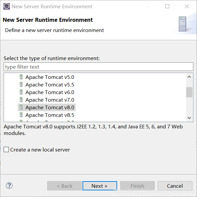Click the Eclipse icon in the title bar
This screenshot has width=197, height=197.
(6, 6)
